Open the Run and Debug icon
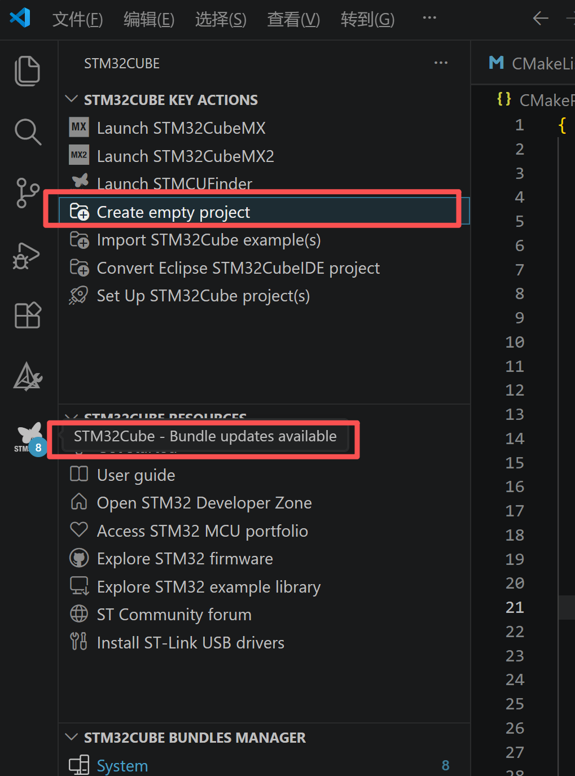 click(x=27, y=255)
